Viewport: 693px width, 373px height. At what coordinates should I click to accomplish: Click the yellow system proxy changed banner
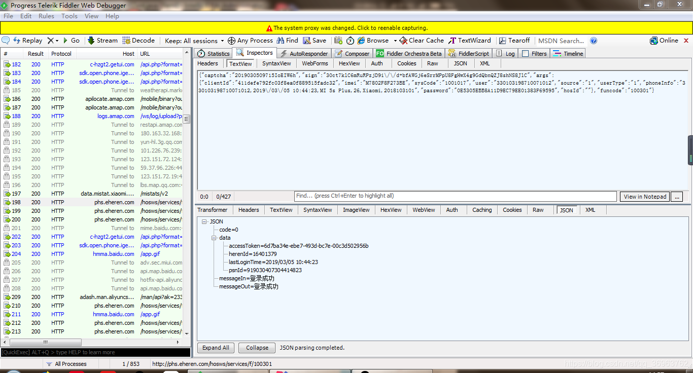[x=346, y=28]
